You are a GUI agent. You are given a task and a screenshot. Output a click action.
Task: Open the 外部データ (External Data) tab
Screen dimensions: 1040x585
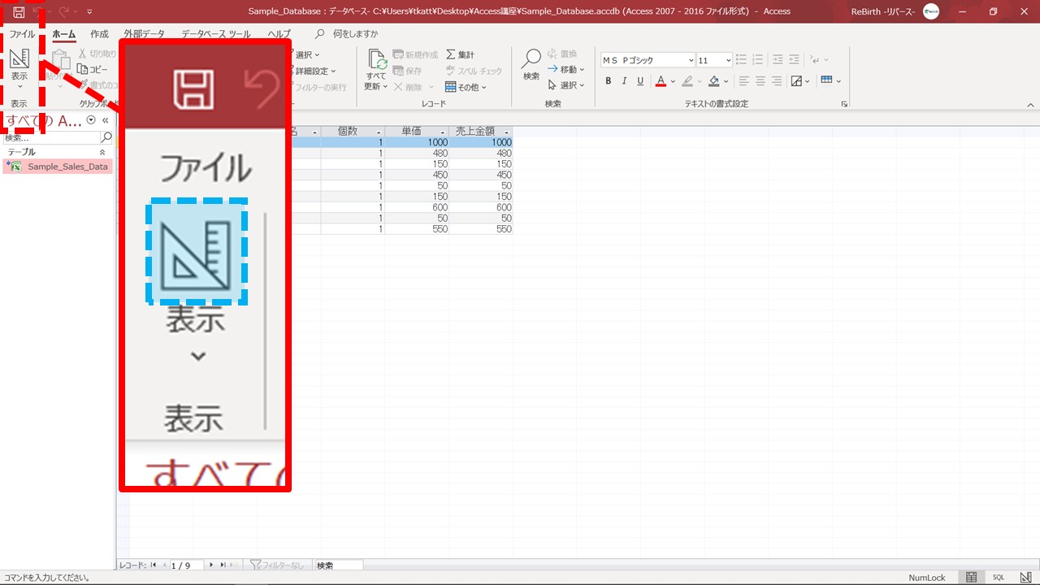pyautogui.click(x=144, y=34)
